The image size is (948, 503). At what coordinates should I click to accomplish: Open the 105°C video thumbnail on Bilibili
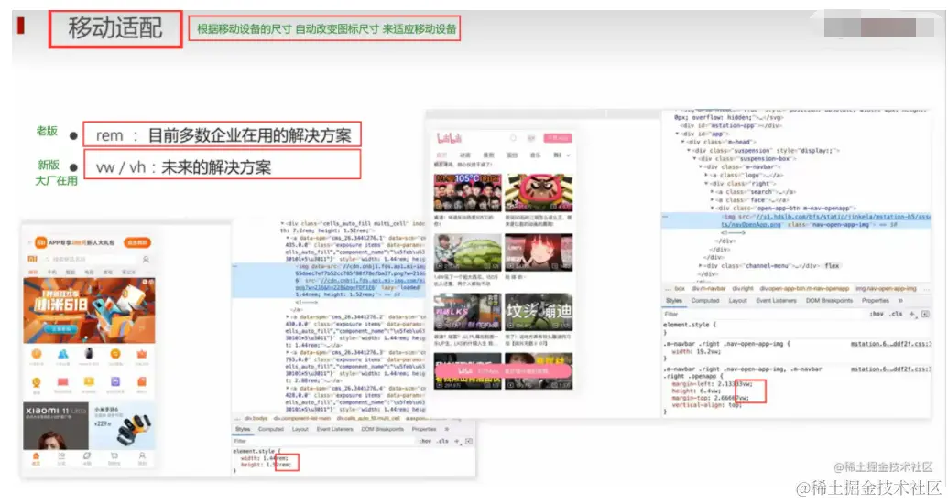[x=467, y=193]
